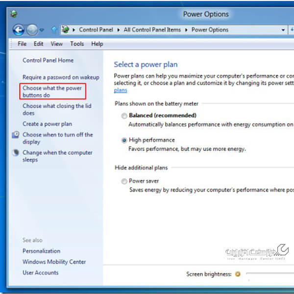
Task: Open the Edit menu
Action: (38, 44)
